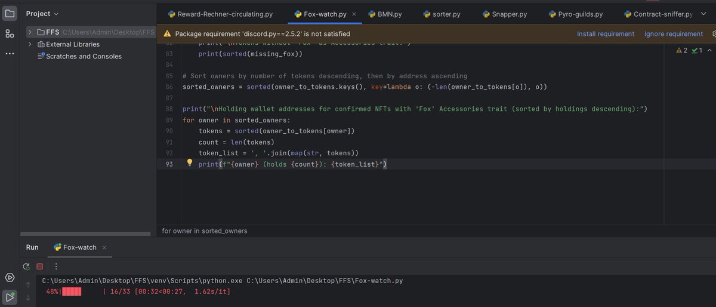716x307 pixels.
Task: Click the typo checkmark indicator showing 1
Action: (697, 51)
